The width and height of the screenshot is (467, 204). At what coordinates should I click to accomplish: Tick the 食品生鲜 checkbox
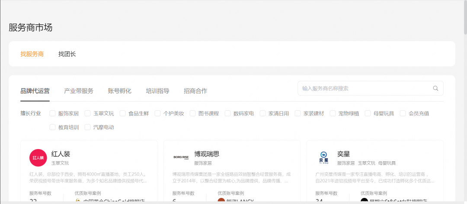123,114
